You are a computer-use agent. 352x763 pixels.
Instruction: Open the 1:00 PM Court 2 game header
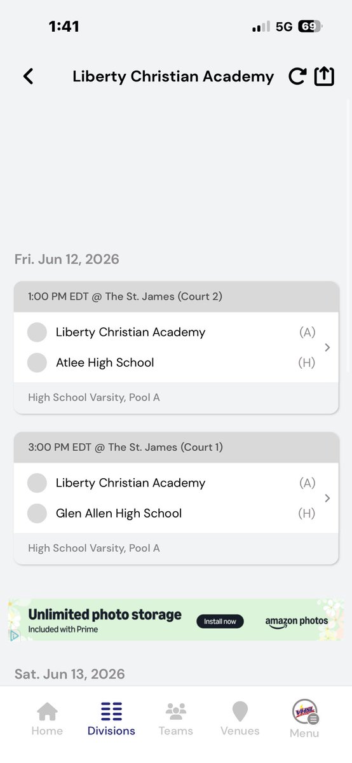(176, 296)
